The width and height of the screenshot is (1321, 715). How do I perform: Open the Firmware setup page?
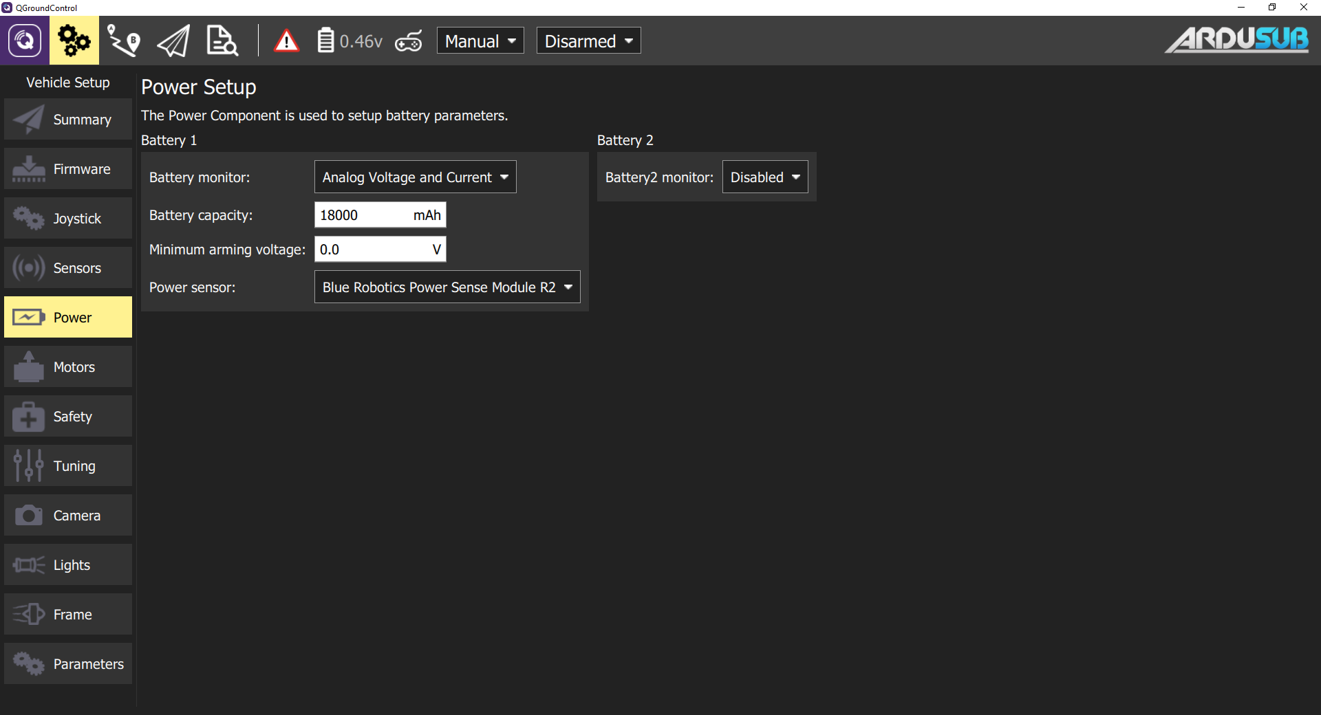coord(68,169)
